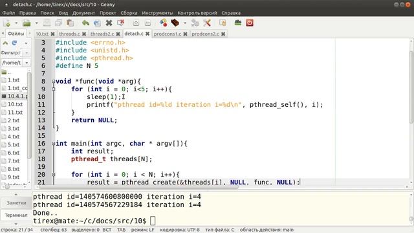Build the file with the brick icon
414x233 pixels.
coord(175,23)
